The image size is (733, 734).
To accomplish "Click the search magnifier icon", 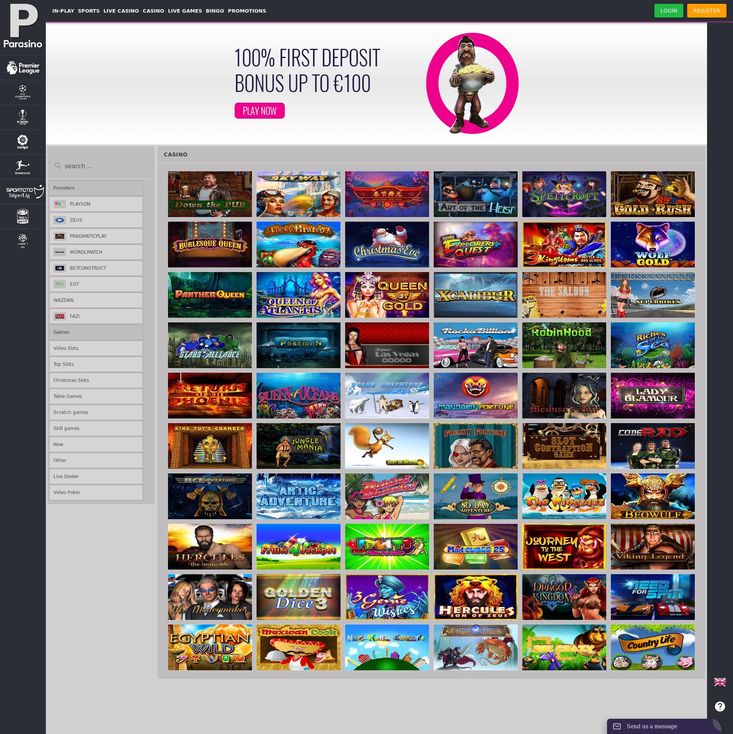I will 58,166.
